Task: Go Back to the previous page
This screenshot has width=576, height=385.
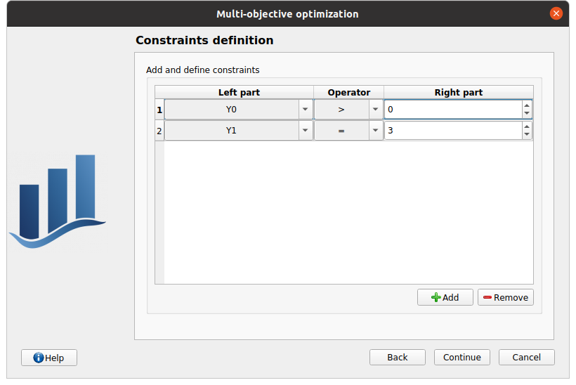Action: click(397, 357)
